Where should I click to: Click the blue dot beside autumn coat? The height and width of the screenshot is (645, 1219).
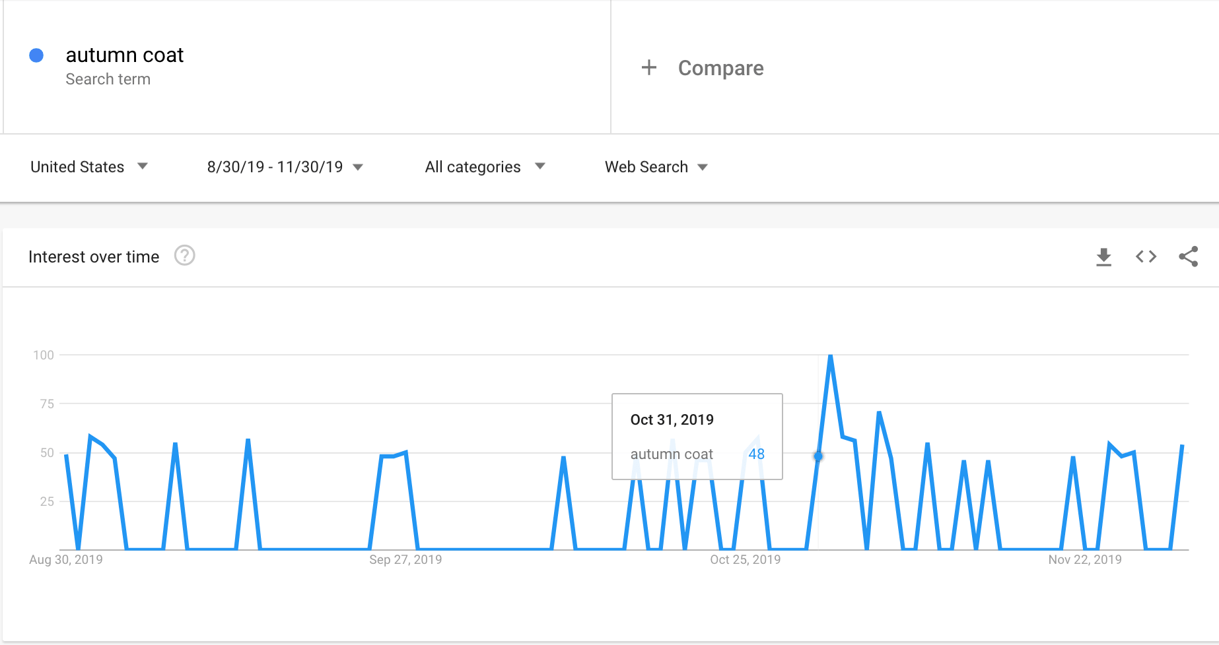pos(36,55)
